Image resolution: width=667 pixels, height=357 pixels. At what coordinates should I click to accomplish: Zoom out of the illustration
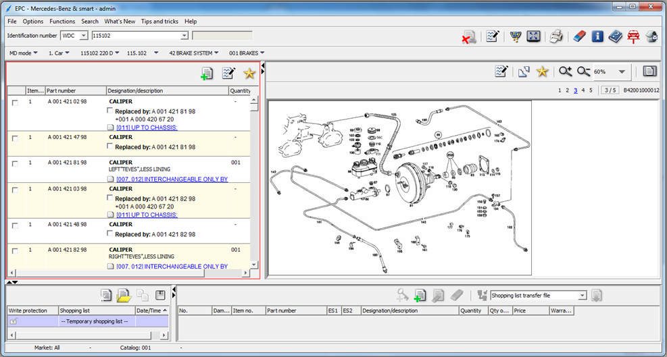[584, 72]
